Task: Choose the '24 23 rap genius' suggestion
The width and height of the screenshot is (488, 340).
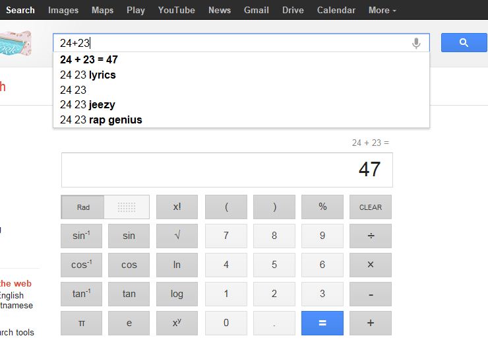Action: point(241,119)
